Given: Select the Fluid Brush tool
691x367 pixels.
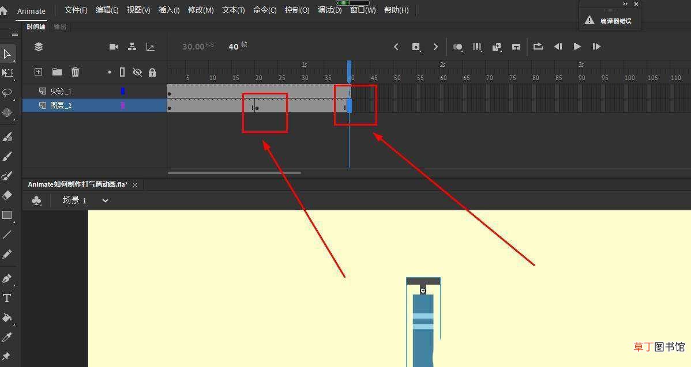Looking at the screenshot, I should (x=7, y=137).
